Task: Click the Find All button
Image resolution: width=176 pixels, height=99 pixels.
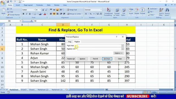Action: pyautogui.click(x=95, y=59)
